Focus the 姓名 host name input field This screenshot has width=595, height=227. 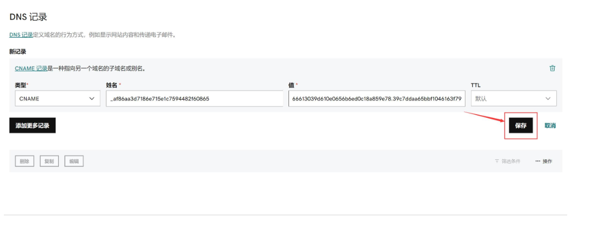[x=193, y=99]
